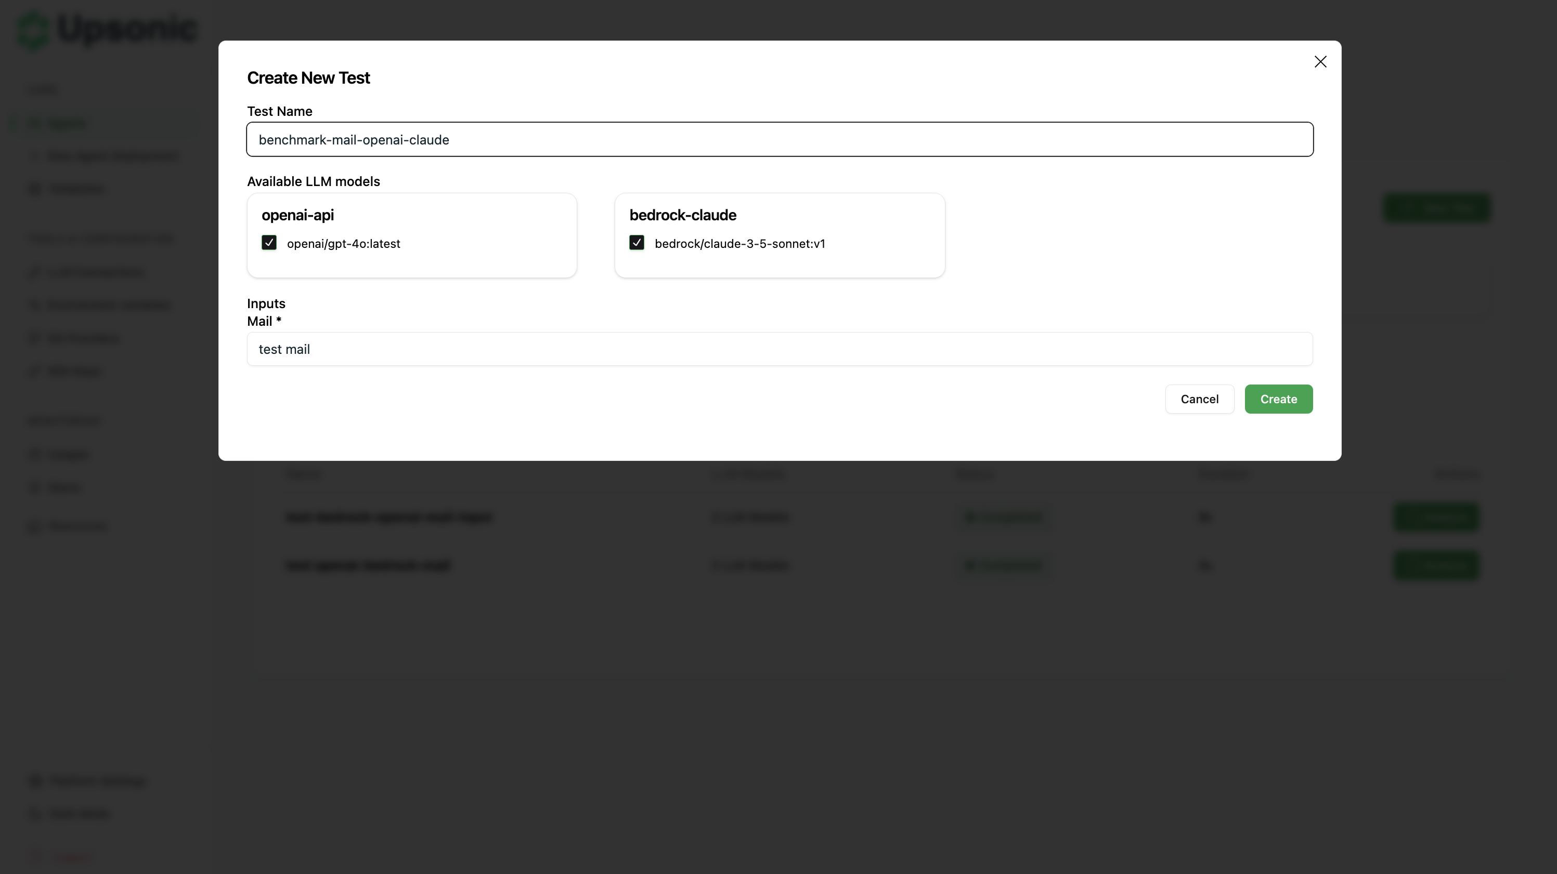The height and width of the screenshot is (874, 1557).
Task: Click green button in first table row
Action: (1436, 517)
